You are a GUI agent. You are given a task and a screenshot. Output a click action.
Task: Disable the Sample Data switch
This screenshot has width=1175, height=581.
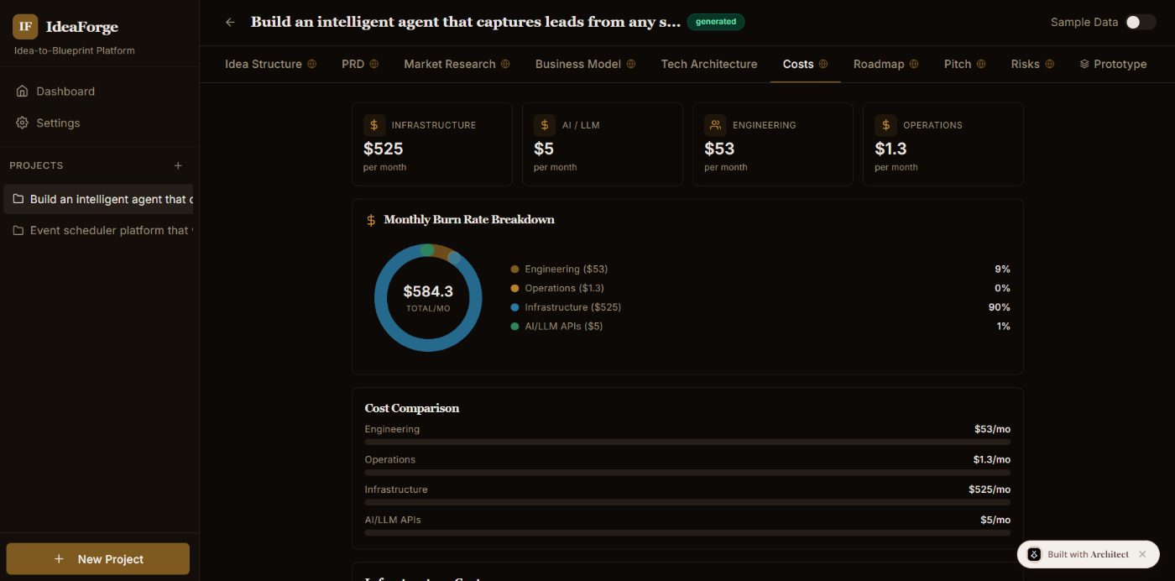(1141, 22)
